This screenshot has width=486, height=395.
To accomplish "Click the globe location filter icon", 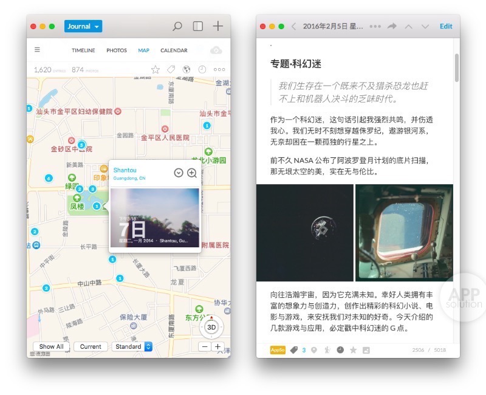I will click(x=187, y=69).
